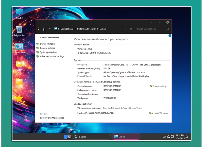Toggle the blue taskbar switch

(x=67, y=137)
